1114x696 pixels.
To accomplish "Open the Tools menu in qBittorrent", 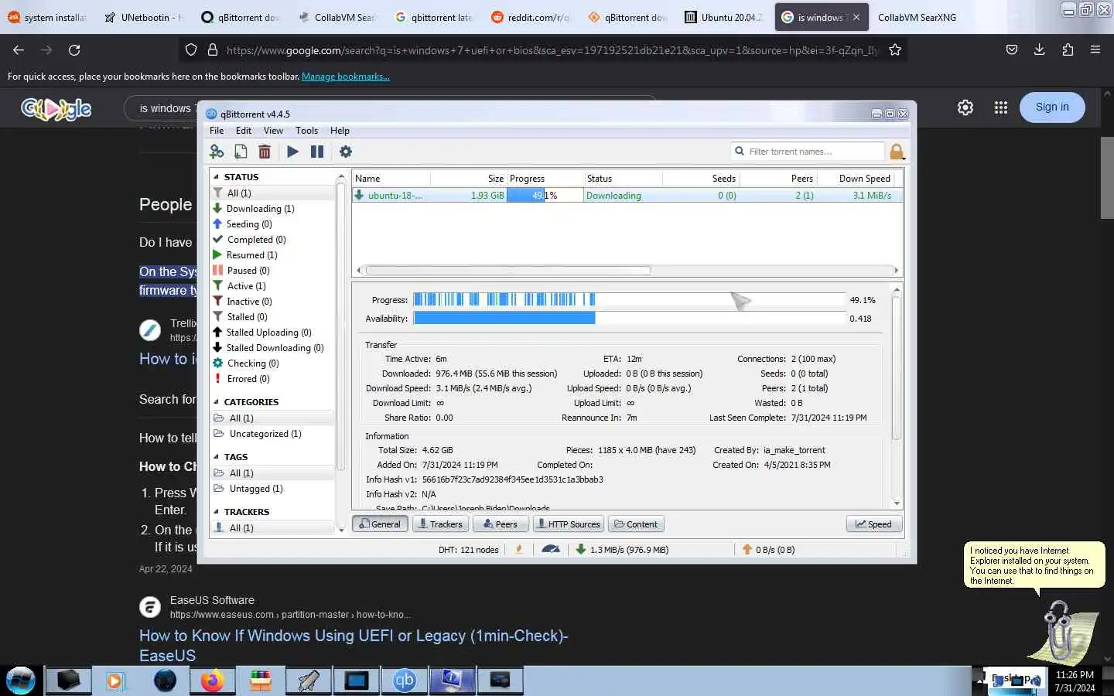I will click(306, 131).
